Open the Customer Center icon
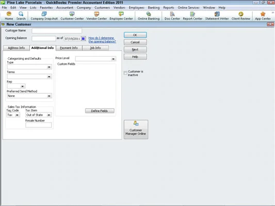This screenshot has width=275, height=206. 72,16
